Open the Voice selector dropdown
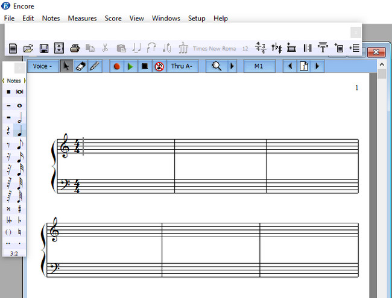This screenshot has height=298, width=392. point(43,66)
